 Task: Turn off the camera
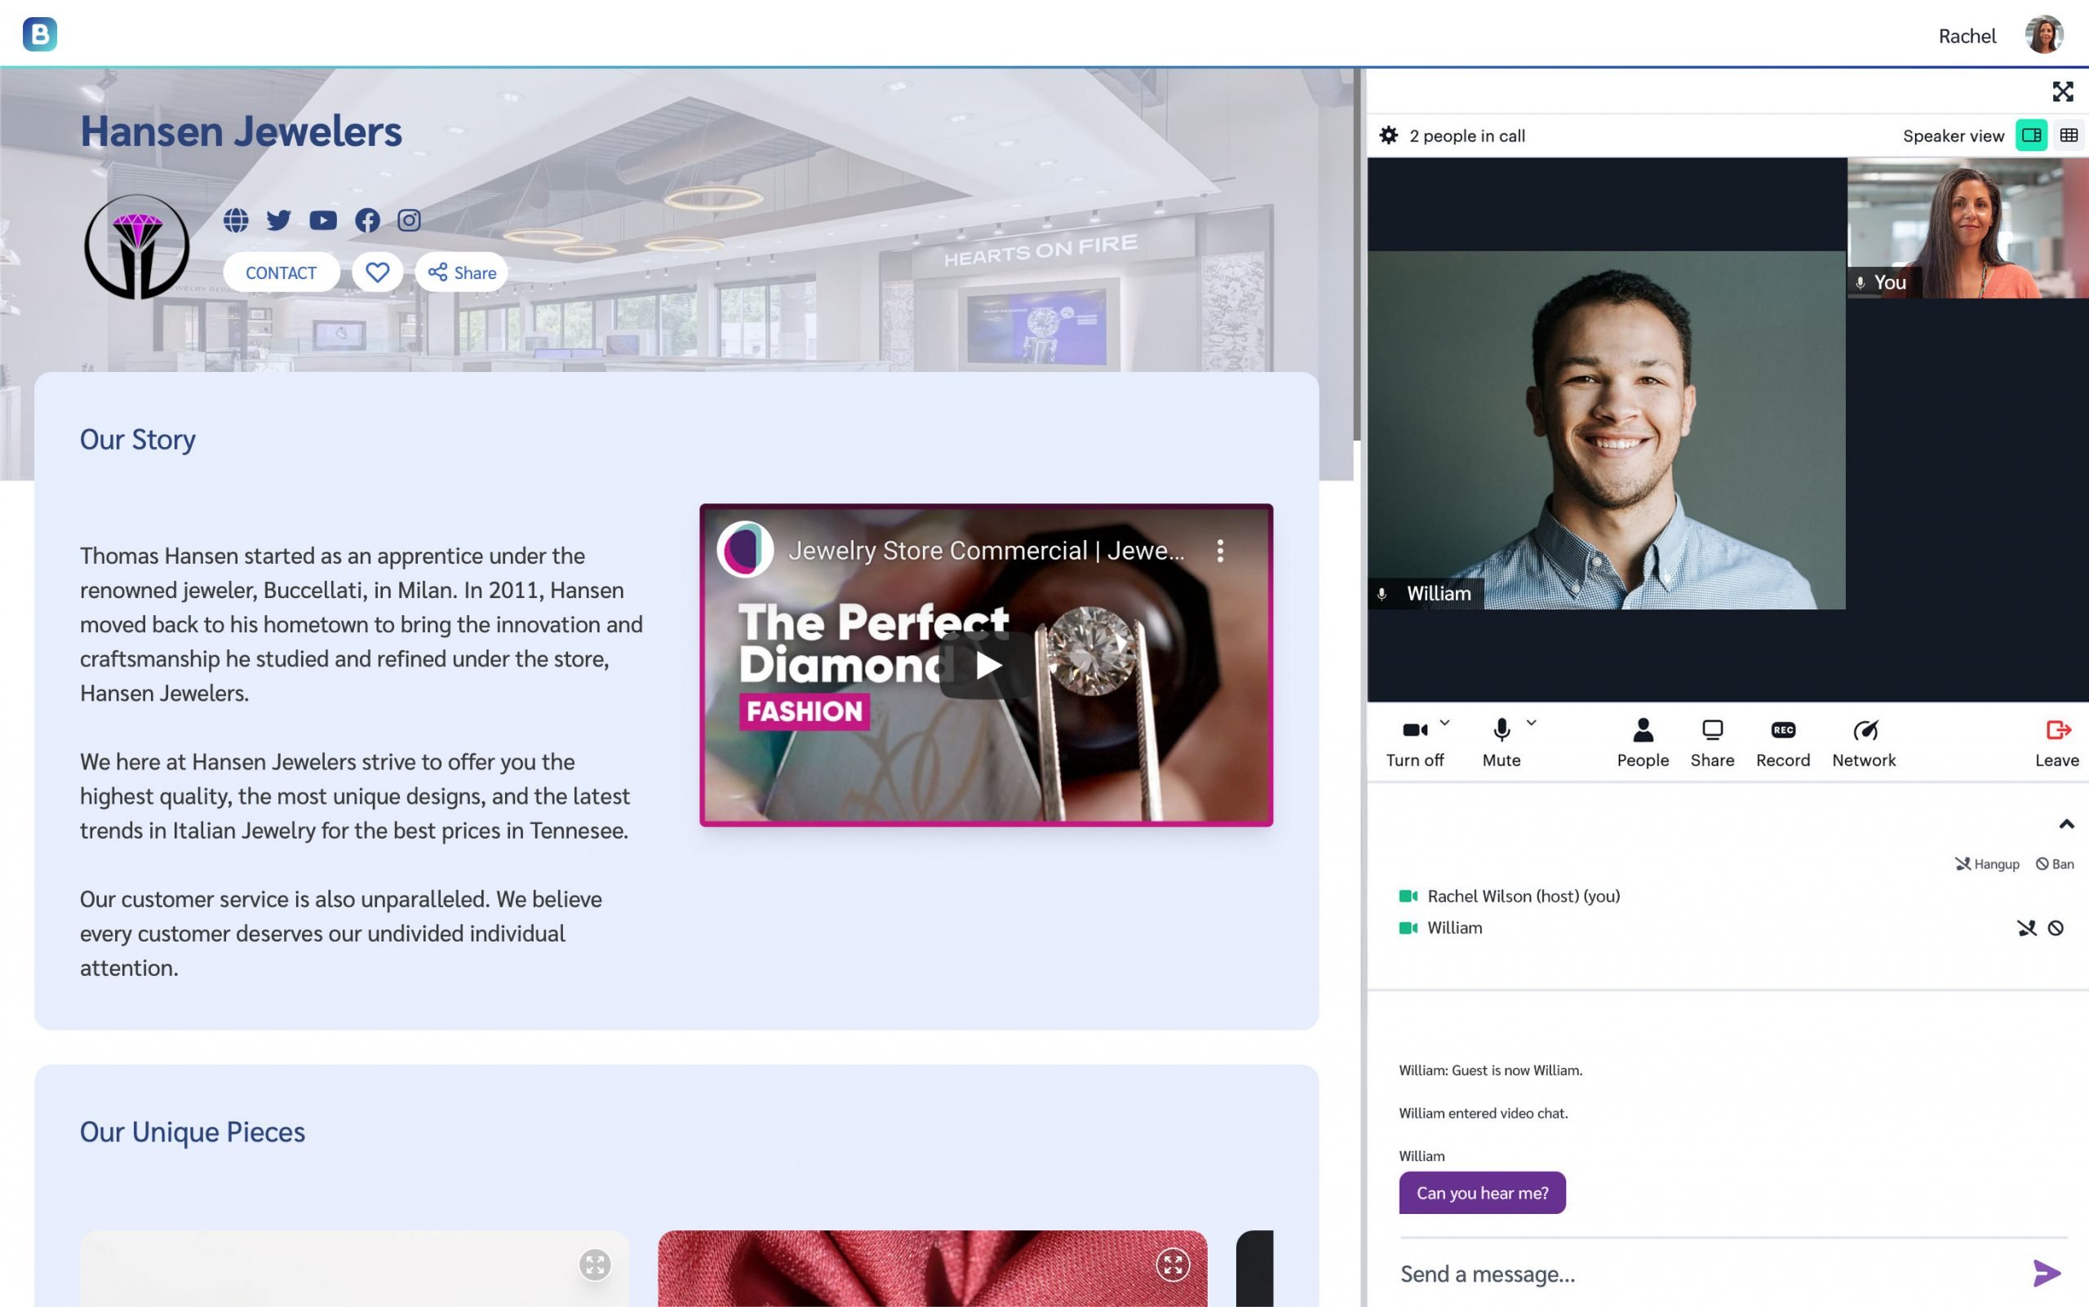[x=1415, y=742]
